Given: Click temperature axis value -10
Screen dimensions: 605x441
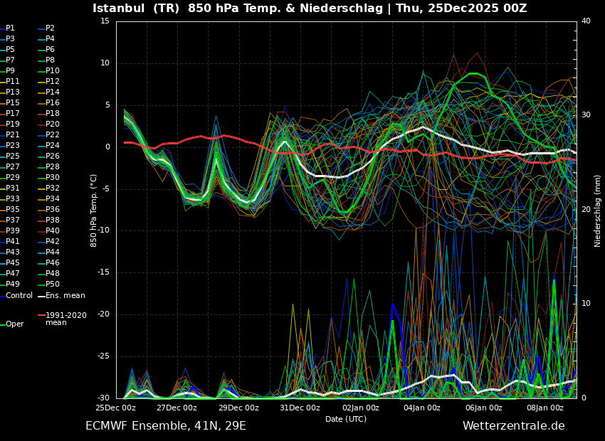Looking at the screenshot, I should [104, 230].
